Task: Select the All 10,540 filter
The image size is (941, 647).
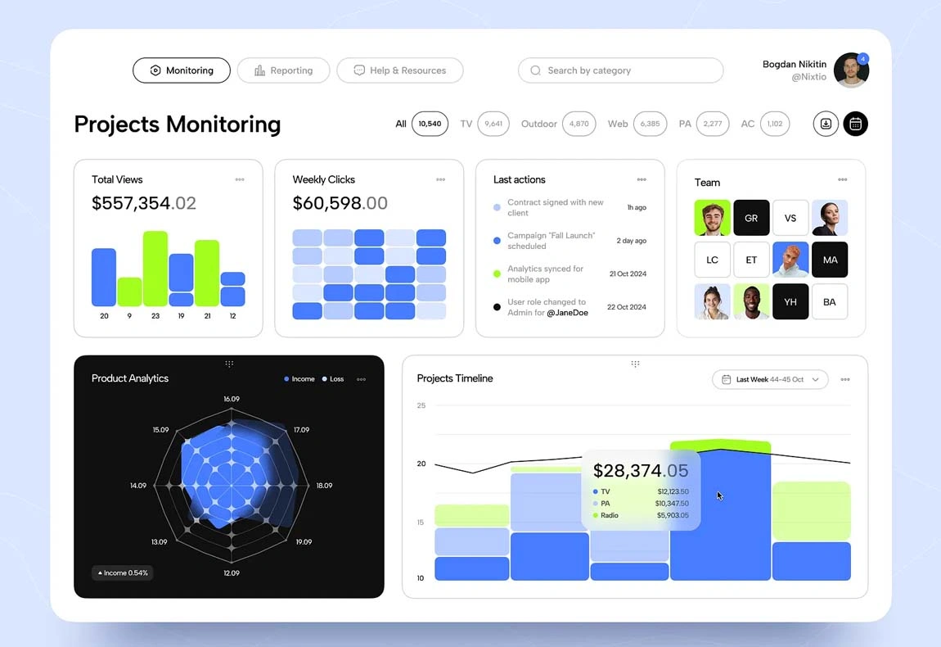Action: point(421,124)
